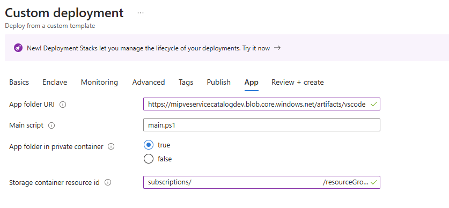The height and width of the screenshot is (208, 449).
Task: Click the true option label
Action: pyautogui.click(x=164, y=145)
